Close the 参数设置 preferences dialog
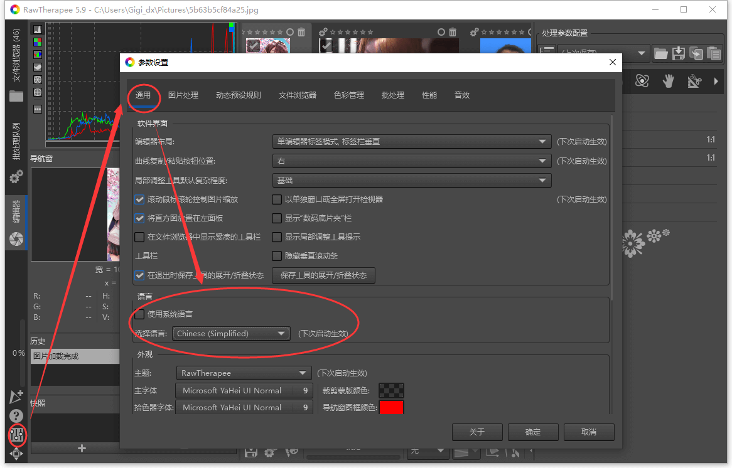 click(613, 62)
